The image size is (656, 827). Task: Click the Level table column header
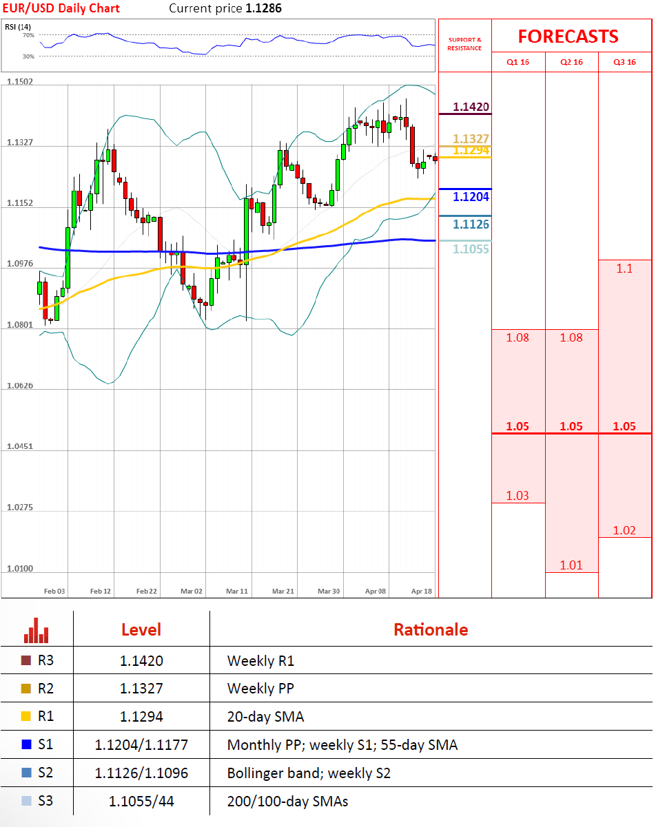coord(141,629)
